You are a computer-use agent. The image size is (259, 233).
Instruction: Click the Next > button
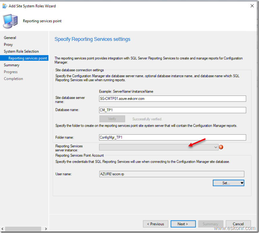(182, 224)
